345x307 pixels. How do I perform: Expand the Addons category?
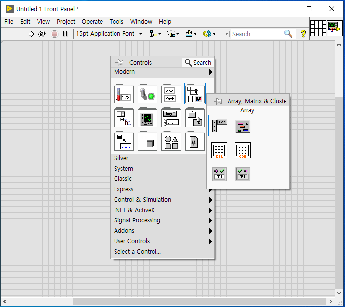(162, 230)
